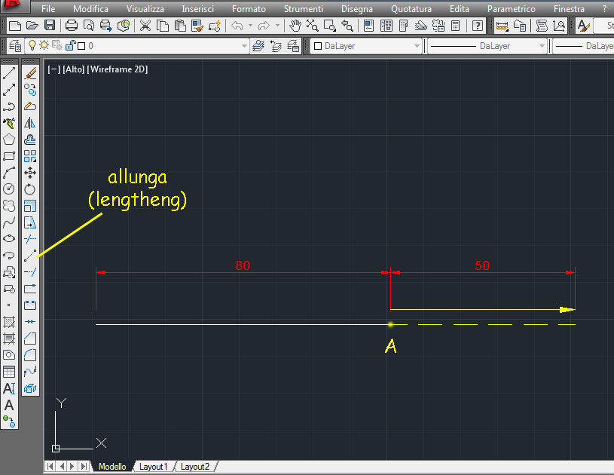Select the Circle draw tool
The height and width of the screenshot is (475, 614).
[9, 189]
